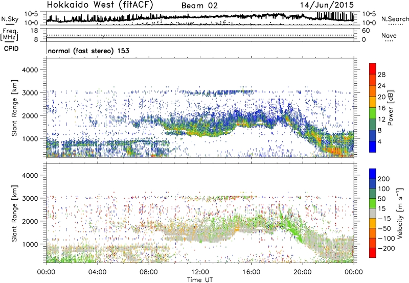Click 'Slant Range [km]' label of power panel
The width and height of the screenshot is (409, 283).
point(14,108)
